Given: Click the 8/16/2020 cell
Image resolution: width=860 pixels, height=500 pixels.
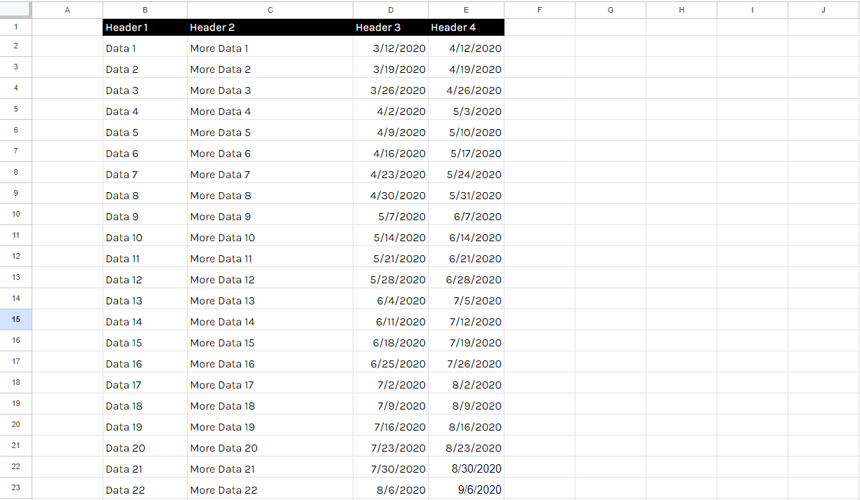Looking at the screenshot, I should click(x=467, y=425).
